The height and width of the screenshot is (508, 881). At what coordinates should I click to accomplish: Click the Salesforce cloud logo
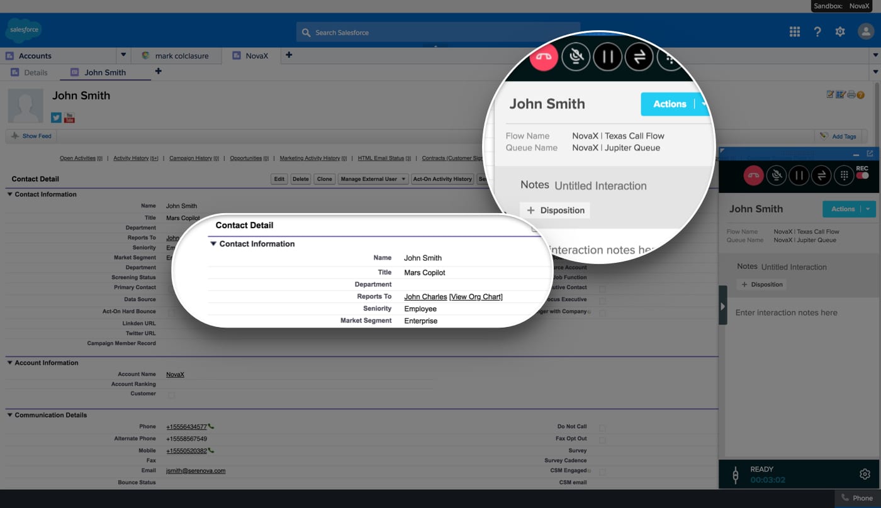tap(25, 30)
